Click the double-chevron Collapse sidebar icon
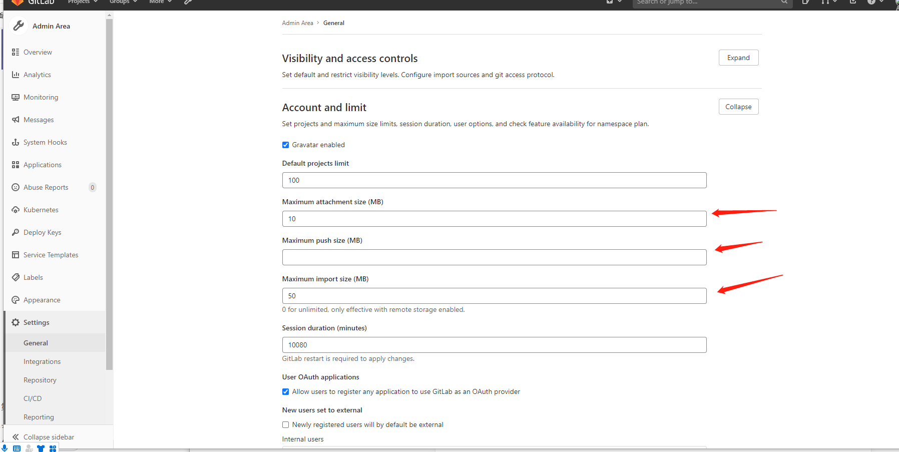The image size is (899, 452). click(16, 437)
